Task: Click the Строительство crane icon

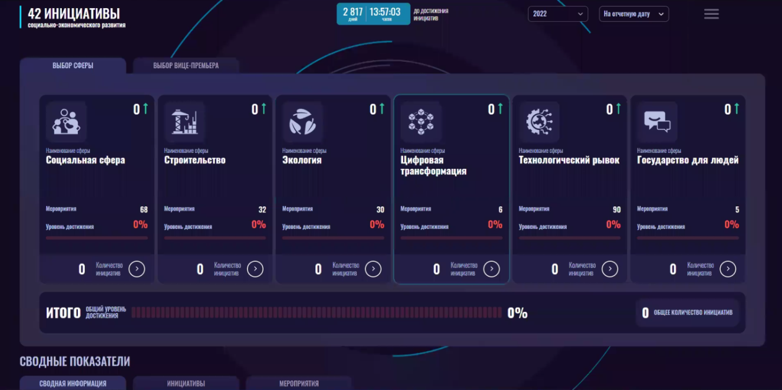Action: pos(184,122)
